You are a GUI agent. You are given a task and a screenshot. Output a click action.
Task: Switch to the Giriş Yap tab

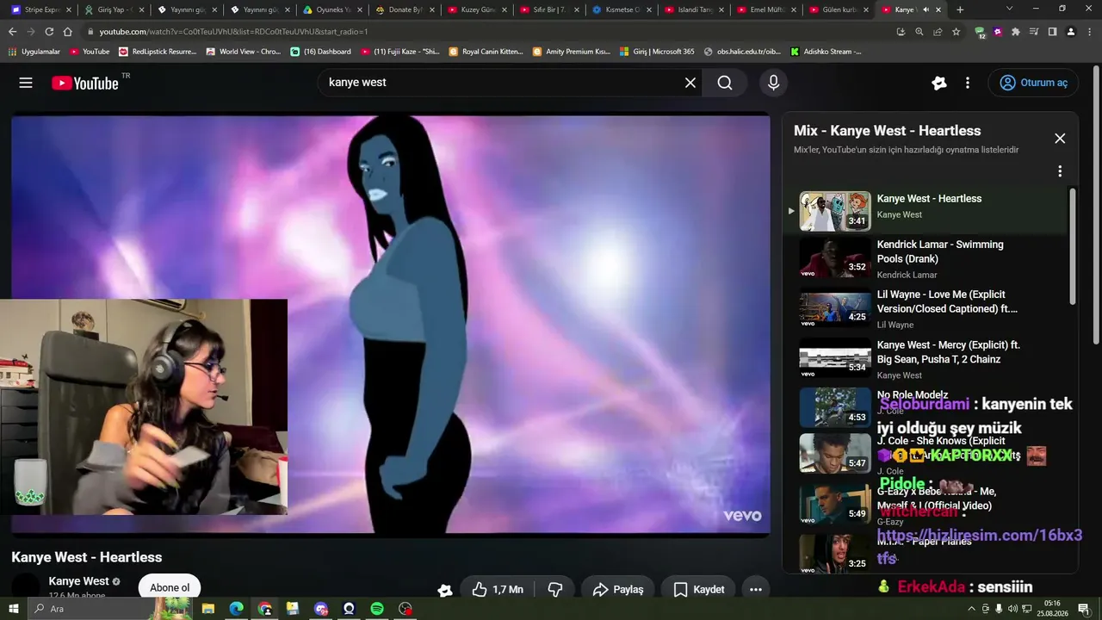tap(114, 9)
